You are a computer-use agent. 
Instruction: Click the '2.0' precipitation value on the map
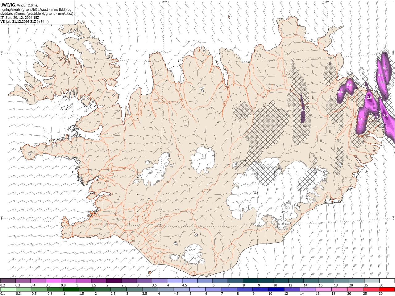(386, 115)
